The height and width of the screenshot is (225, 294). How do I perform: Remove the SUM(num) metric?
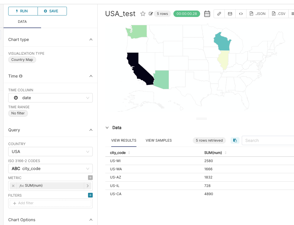(x=13, y=186)
